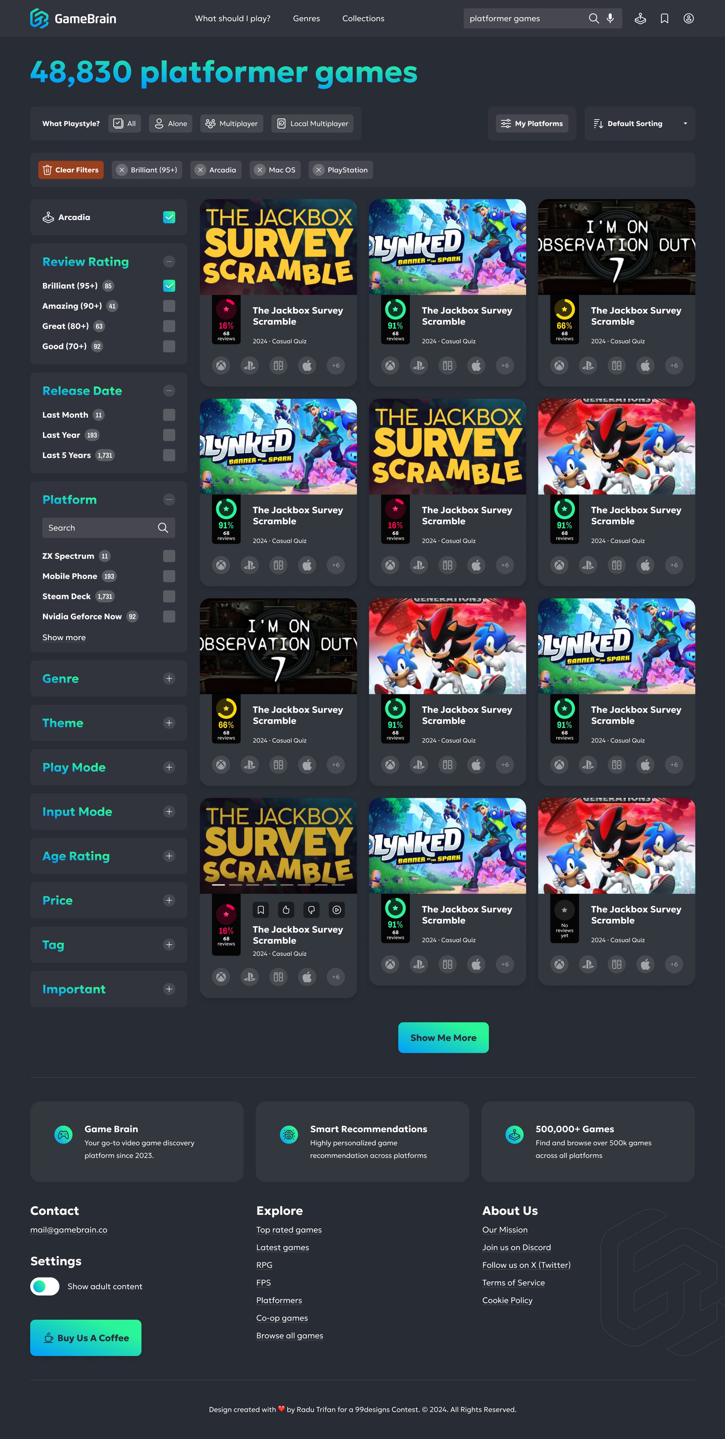725x1439 pixels.
Task: Click Apple icon on the card with bookmark icon
Action: (x=307, y=976)
